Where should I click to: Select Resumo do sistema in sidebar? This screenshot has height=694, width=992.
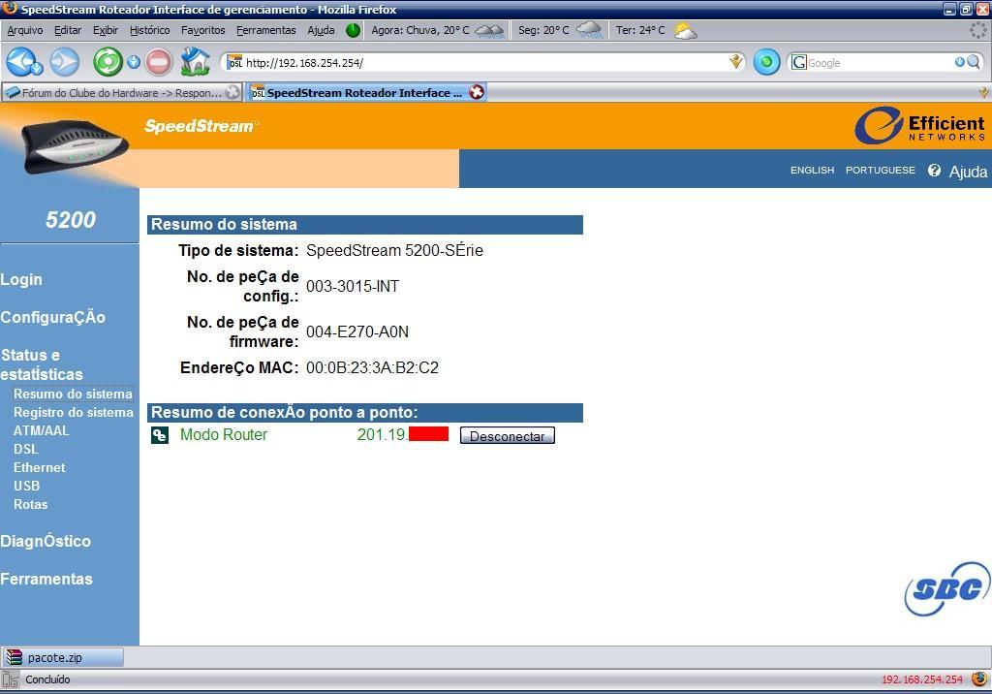pyautogui.click(x=73, y=394)
